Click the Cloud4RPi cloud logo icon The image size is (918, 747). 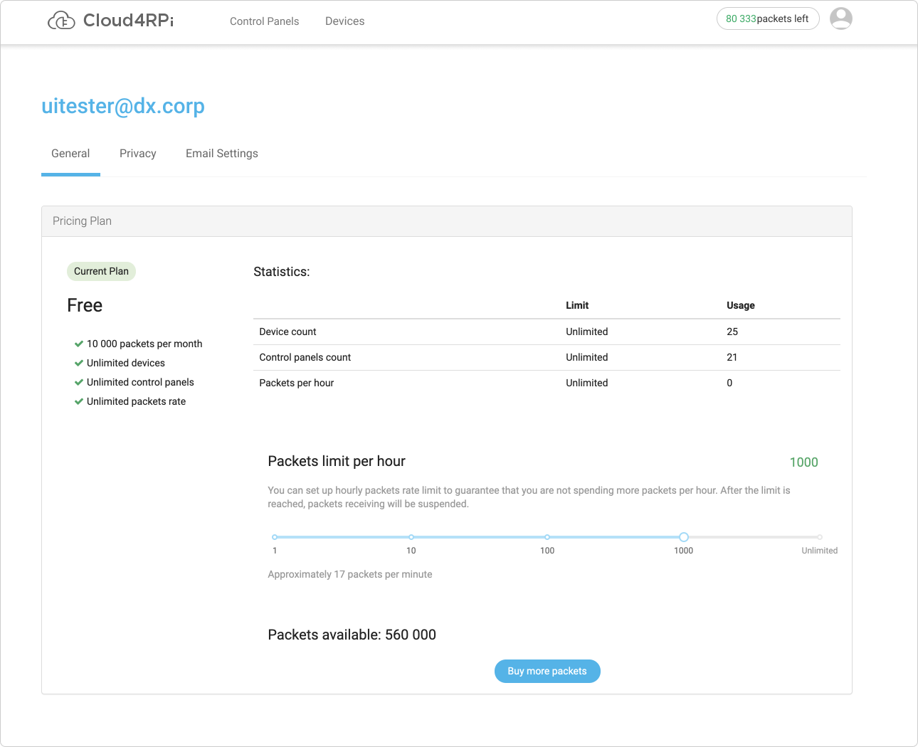point(61,21)
